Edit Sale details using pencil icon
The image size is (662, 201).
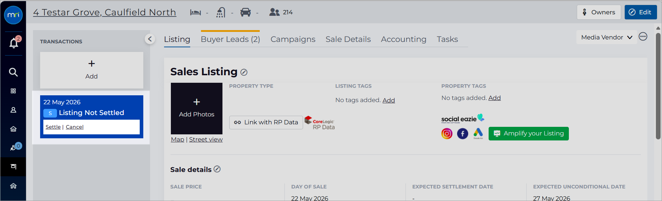click(217, 169)
